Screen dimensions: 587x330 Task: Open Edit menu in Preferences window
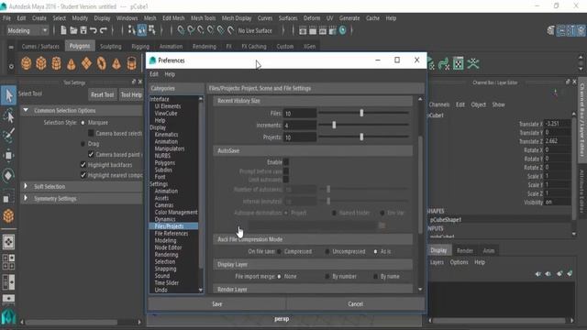(x=154, y=74)
